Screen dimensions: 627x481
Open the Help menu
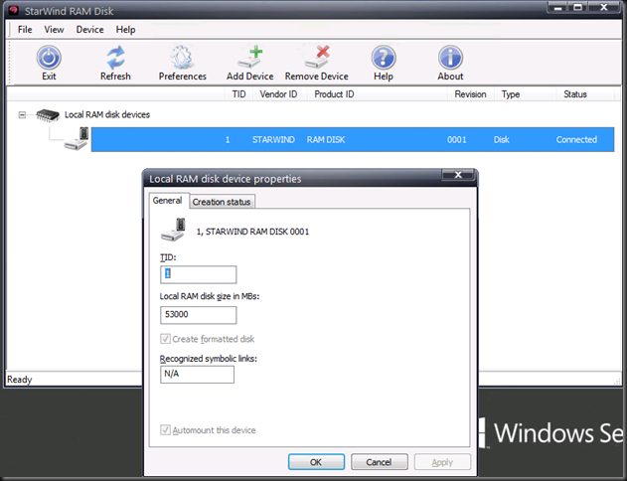(125, 30)
